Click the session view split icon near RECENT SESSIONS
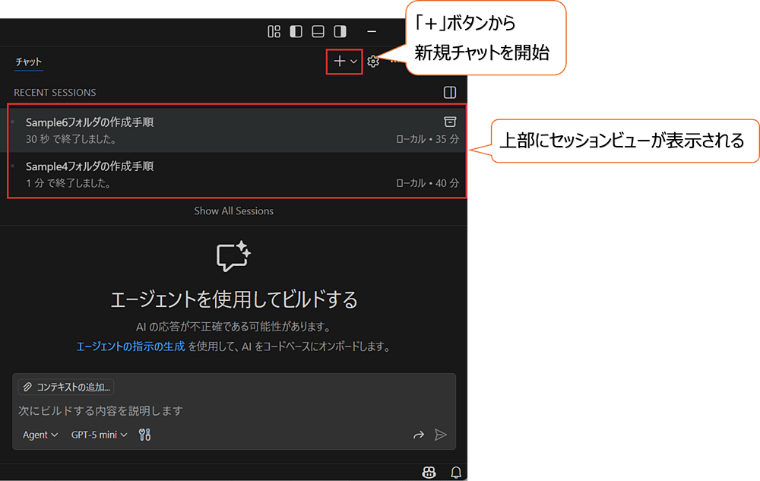The width and height of the screenshot is (760, 481). (450, 92)
